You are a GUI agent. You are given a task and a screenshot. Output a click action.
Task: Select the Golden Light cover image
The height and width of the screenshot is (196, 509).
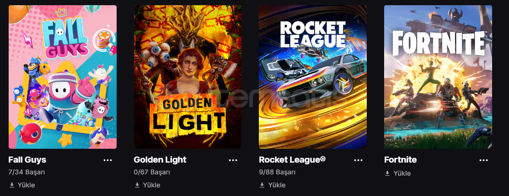[188, 77]
